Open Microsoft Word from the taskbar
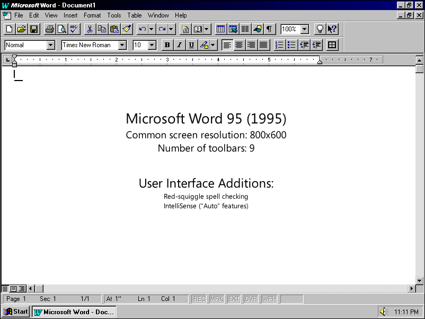 tap(74, 312)
